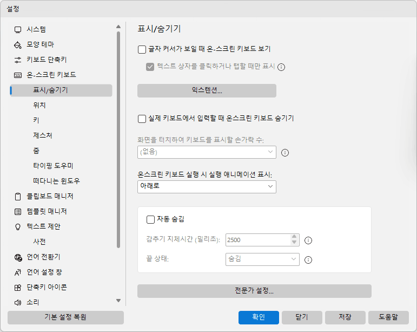
Task: Click the 클립보드 매니저 clipboard icon
Action: (18, 197)
